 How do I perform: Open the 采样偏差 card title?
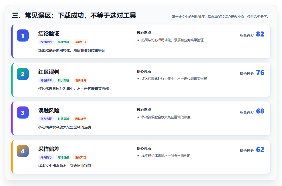[x=49, y=149]
